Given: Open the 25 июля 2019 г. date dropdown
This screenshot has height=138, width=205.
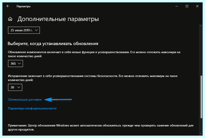Looking at the screenshot, I should coord(24,30).
